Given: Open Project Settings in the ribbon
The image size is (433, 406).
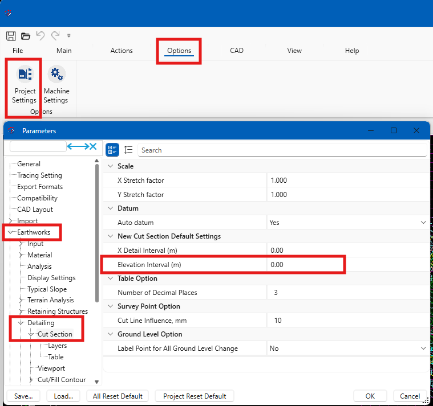Looking at the screenshot, I should [25, 85].
